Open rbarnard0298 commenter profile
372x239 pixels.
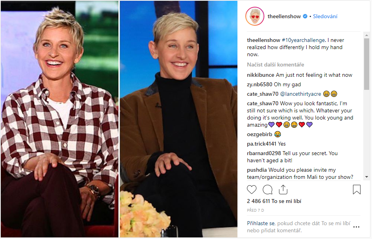[x=264, y=153]
